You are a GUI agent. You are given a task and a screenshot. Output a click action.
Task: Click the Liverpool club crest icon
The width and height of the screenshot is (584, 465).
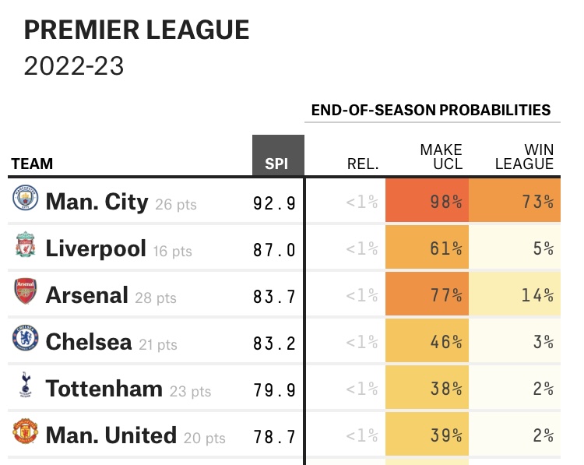26,248
